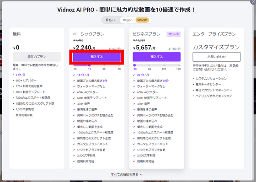Click Basic plan struck-through price ¥4,490
The height and width of the screenshot is (182, 256).
(x=78, y=40)
